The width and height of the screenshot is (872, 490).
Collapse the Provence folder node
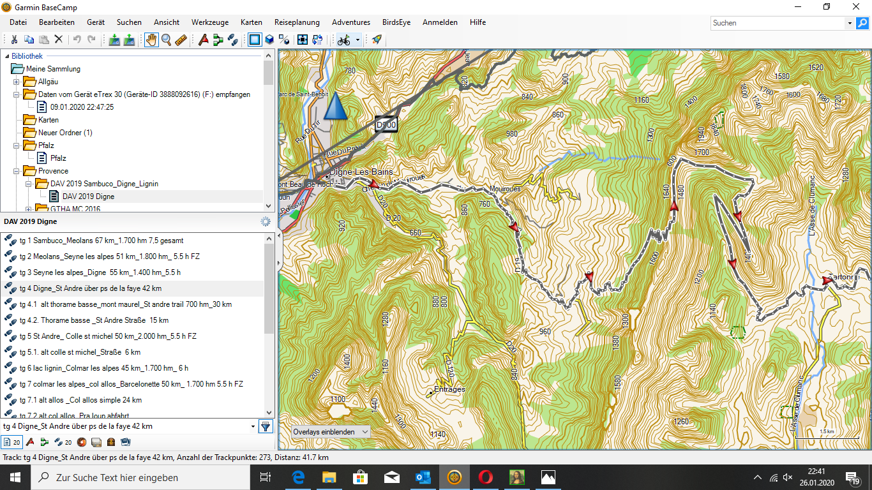pos(17,171)
